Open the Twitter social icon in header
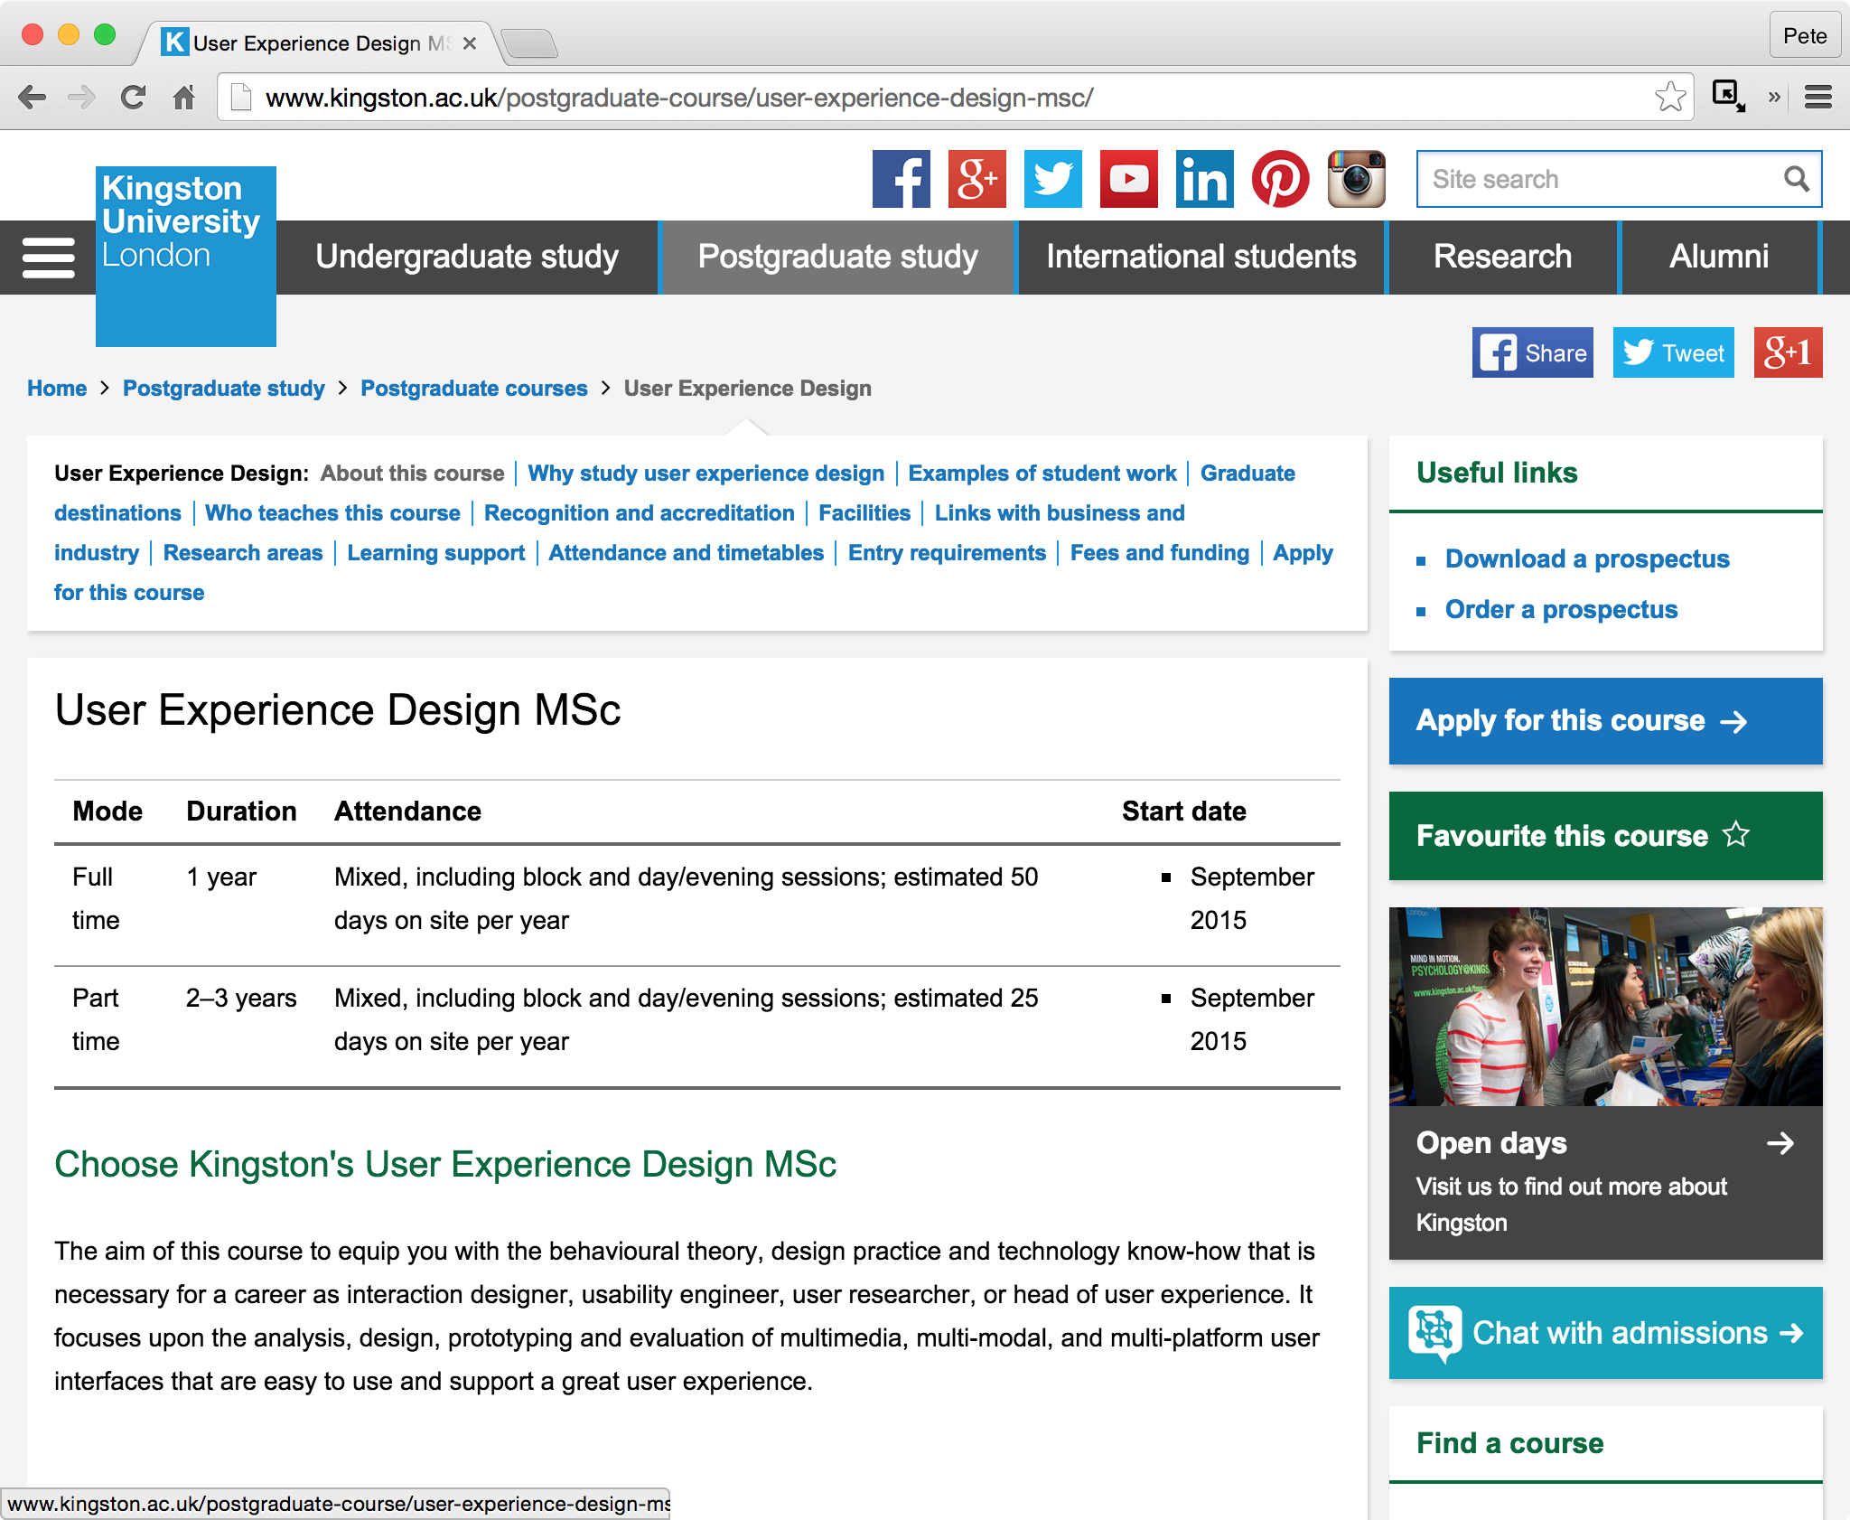 tap(1051, 179)
